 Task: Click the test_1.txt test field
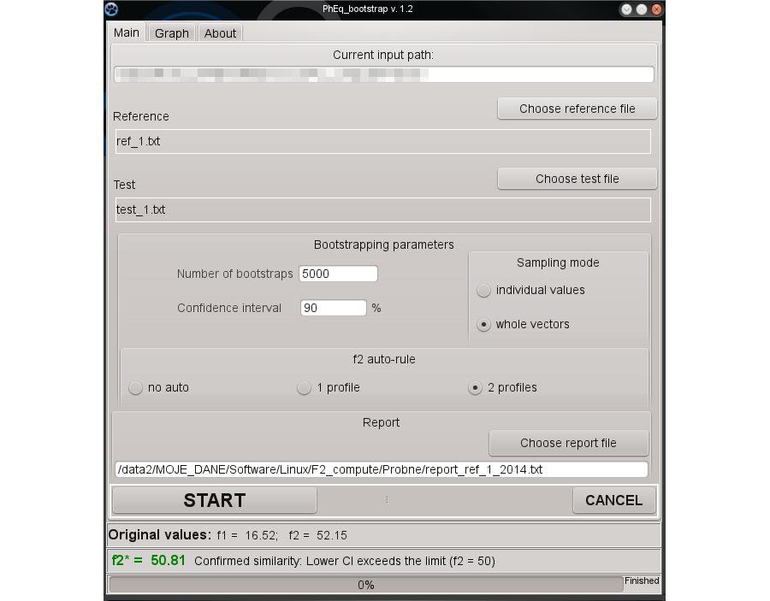[383, 209]
